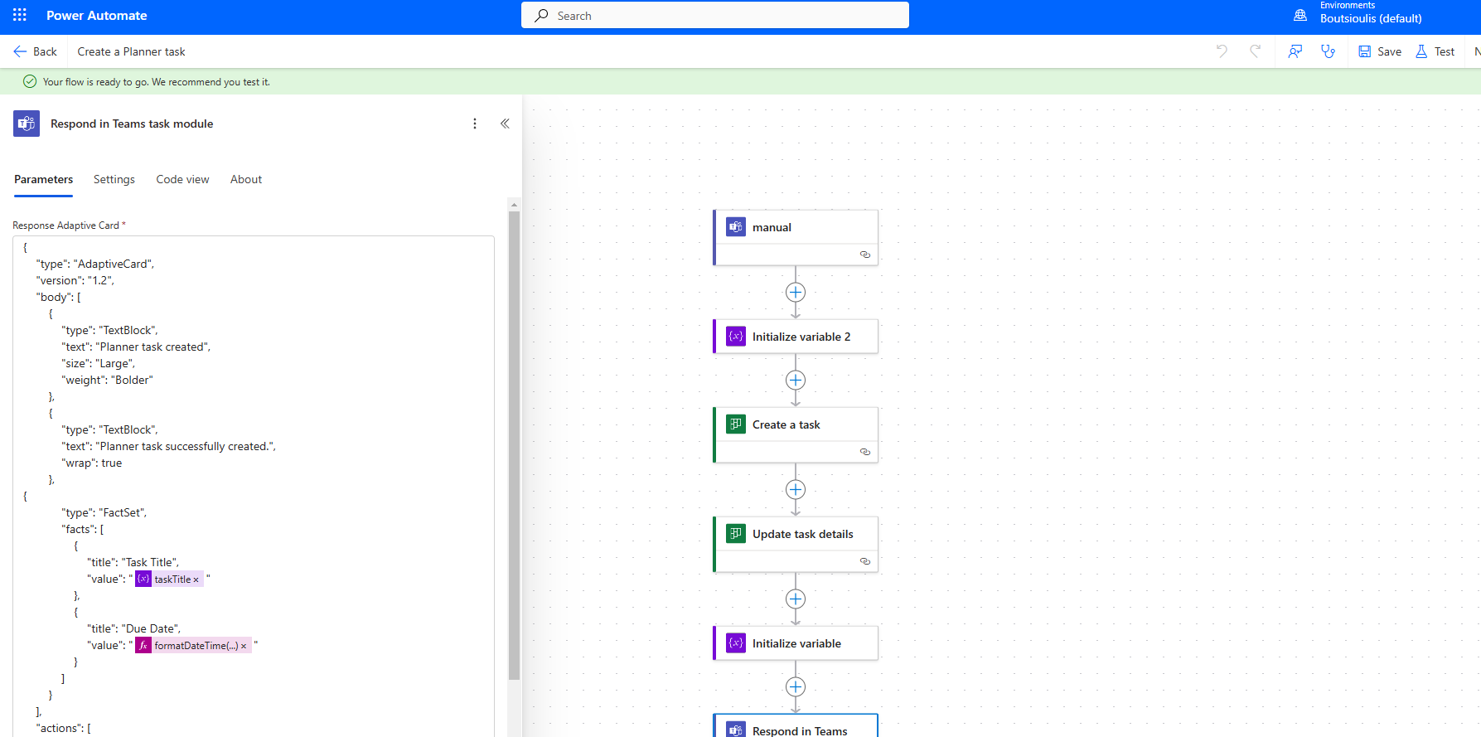This screenshot has height=737, width=1481.
Task: Click inside the Response Adaptive Card editor
Action: 253,485
